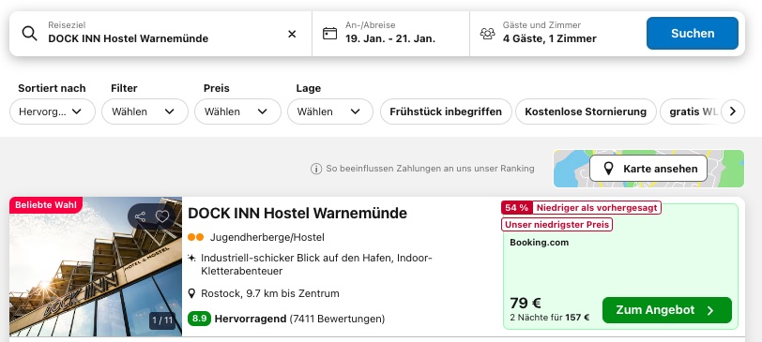The height and width of the screenshot is (342, 762).
Task: Toggle the Frühstück inbegriffen filter
Action: 446,112
